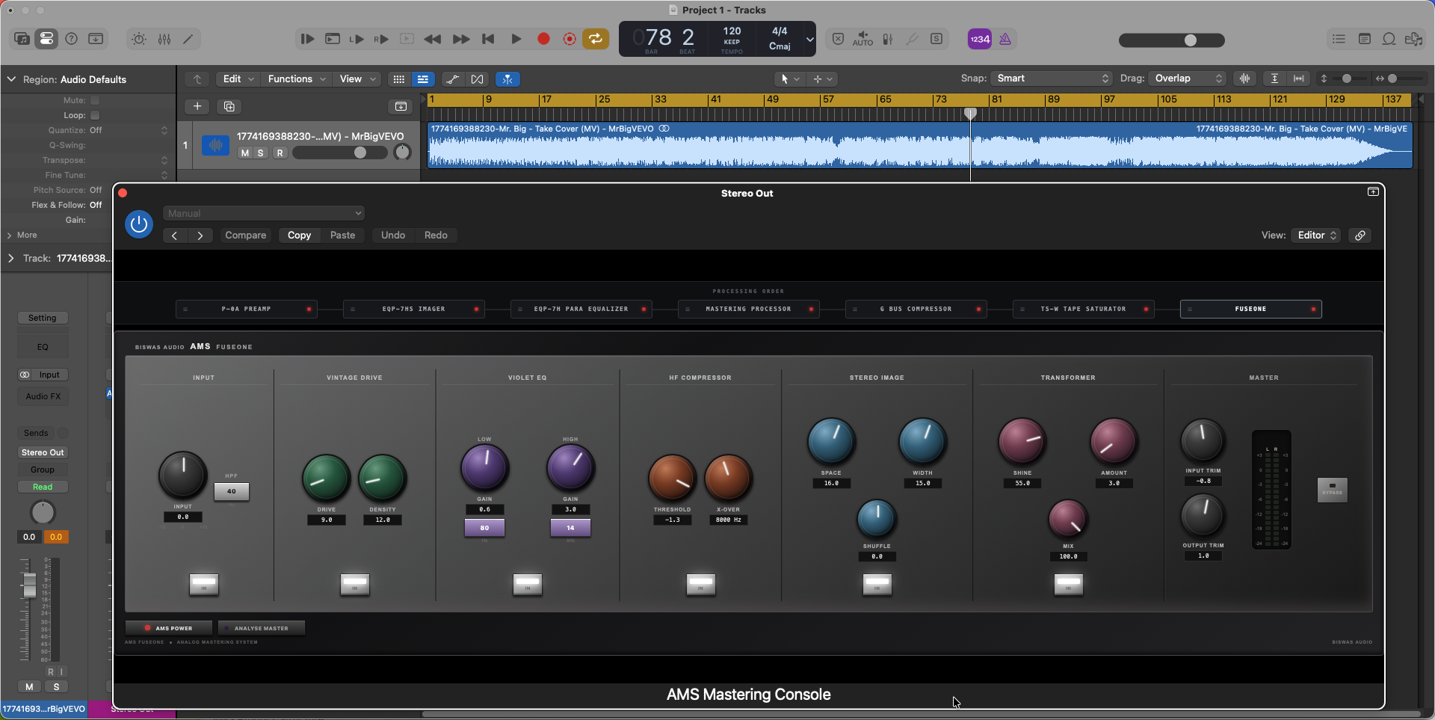Go to next preset arrow
Viewport: 1435px width, 720px height.
pos(200,235)
